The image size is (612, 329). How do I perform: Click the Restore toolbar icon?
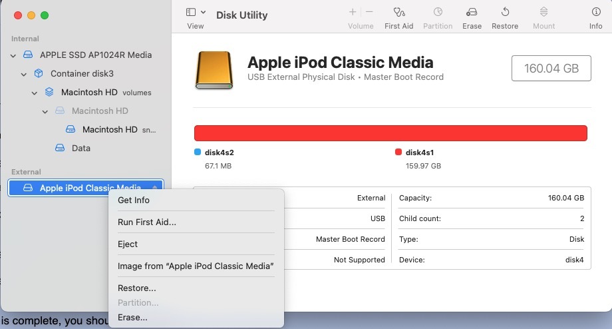tap(505, 13)
